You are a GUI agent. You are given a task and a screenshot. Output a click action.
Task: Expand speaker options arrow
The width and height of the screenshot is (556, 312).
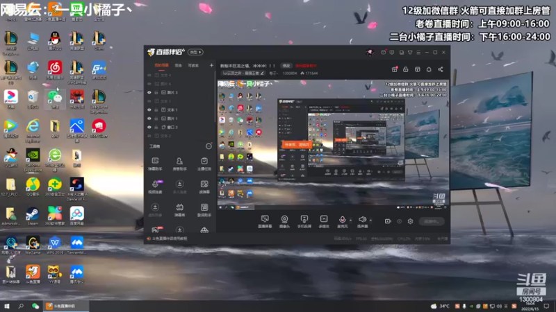(370, 220)
